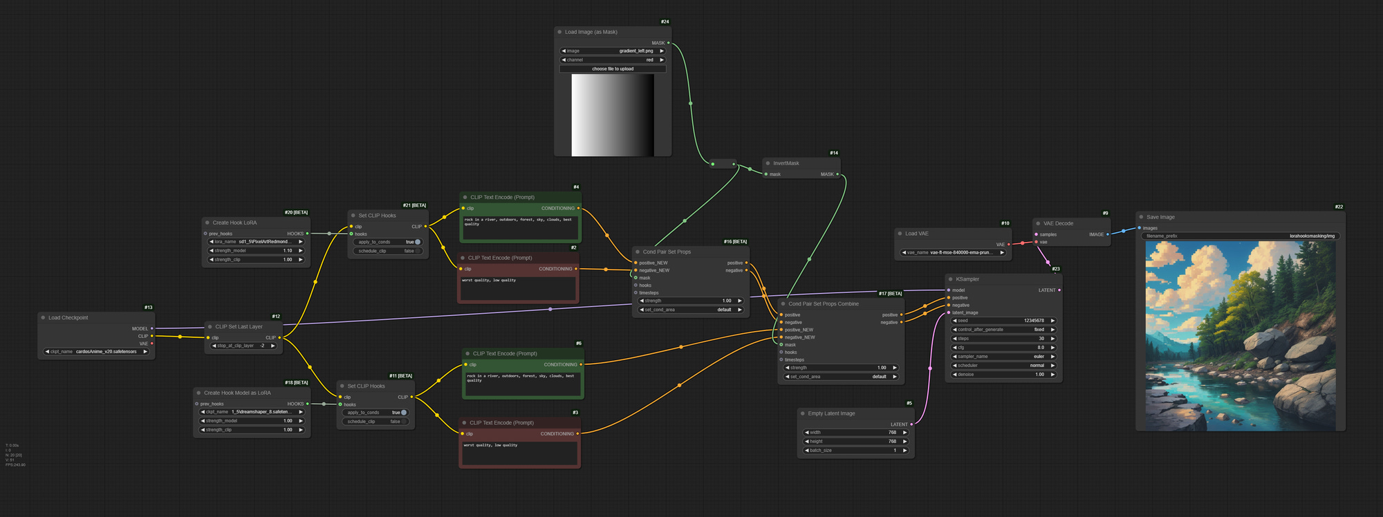Click the #23 badge above KSampler
1383x517 pixels.
pos(1056,269)
